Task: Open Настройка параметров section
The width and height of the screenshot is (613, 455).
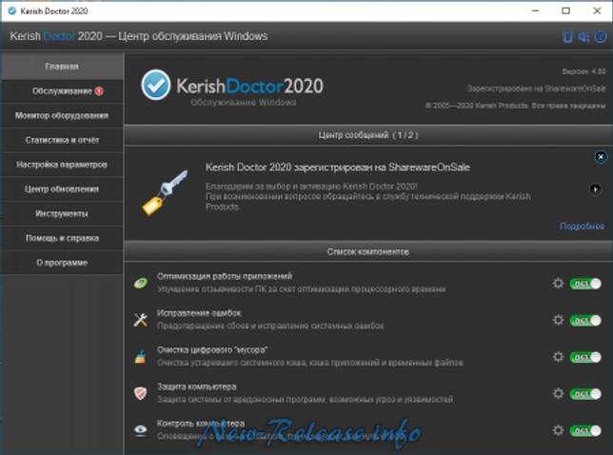Action: point(62,165)
